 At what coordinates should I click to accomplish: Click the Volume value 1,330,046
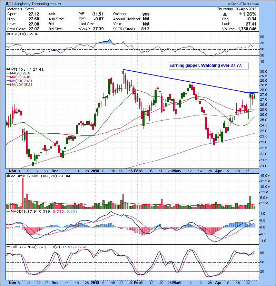(247, 29)
